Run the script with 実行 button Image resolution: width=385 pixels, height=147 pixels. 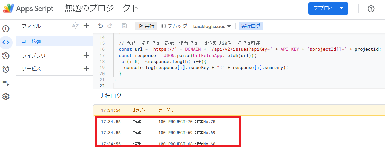[146, 26]
